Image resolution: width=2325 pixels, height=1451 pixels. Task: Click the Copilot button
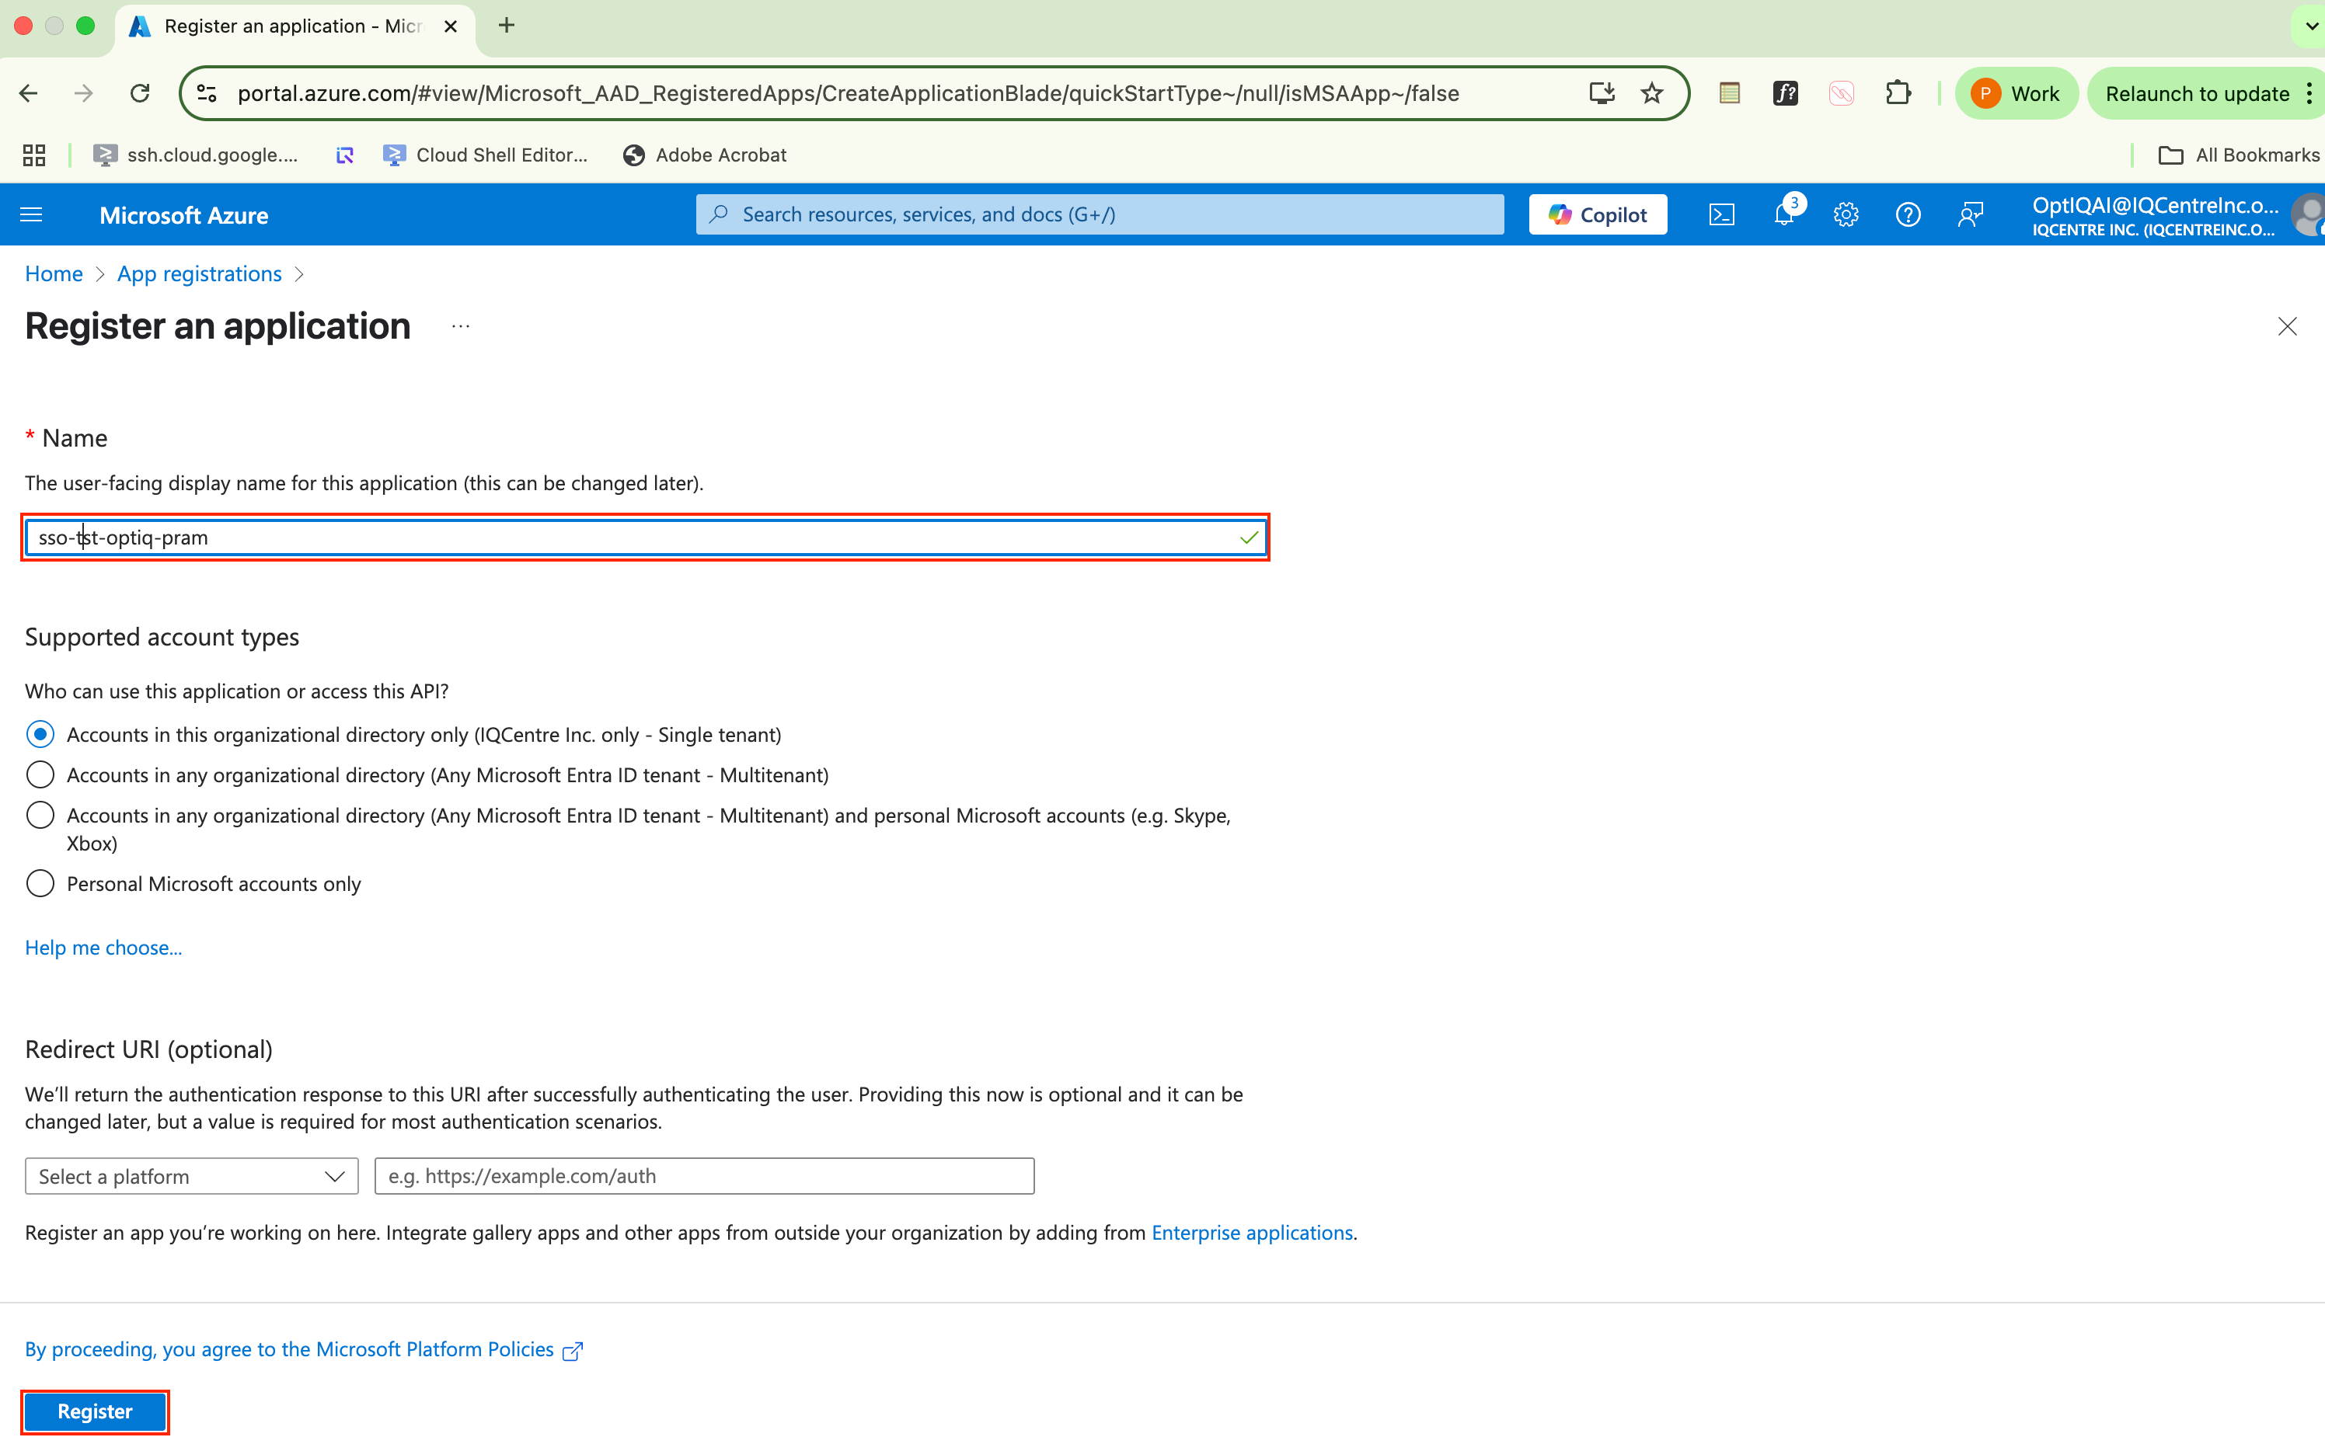pyautogui.click(x=1598, y=215)
